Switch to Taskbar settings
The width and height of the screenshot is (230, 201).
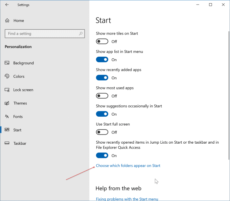click(x=20, y=143)
